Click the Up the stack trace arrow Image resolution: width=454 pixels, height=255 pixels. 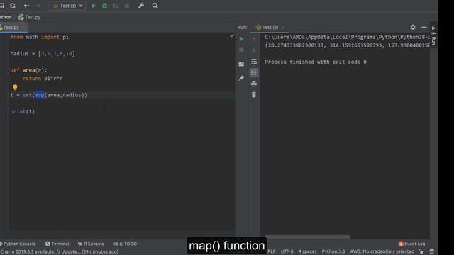(254, 39)
